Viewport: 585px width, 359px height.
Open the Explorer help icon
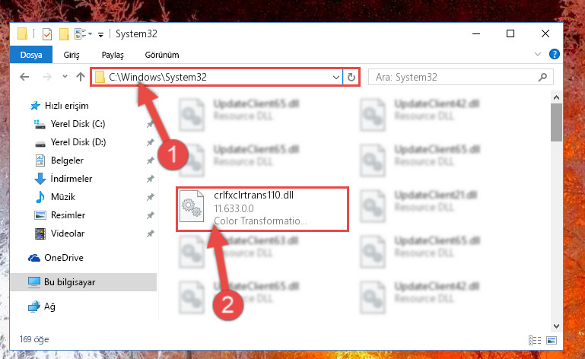(x=554, y=55)
